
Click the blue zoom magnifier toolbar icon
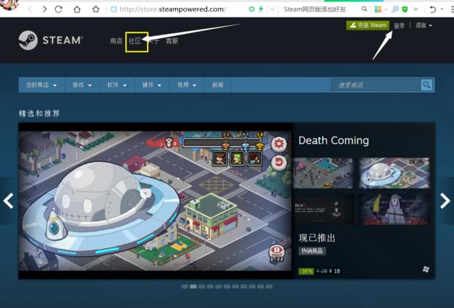[395, 10]
